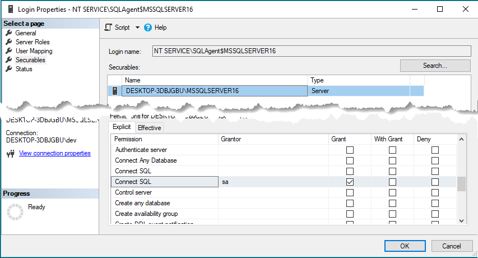Open the General page

(x=26, y=33)
